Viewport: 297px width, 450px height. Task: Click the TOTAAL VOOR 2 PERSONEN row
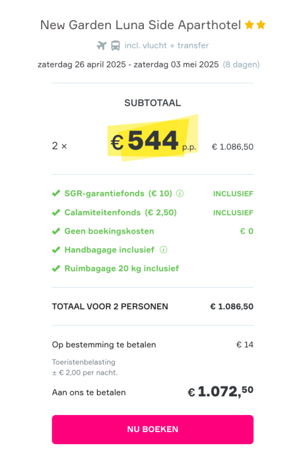[152, 306]
